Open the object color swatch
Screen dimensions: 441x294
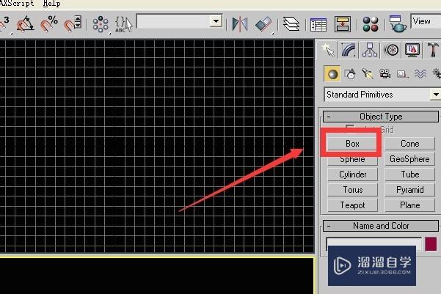431,243
